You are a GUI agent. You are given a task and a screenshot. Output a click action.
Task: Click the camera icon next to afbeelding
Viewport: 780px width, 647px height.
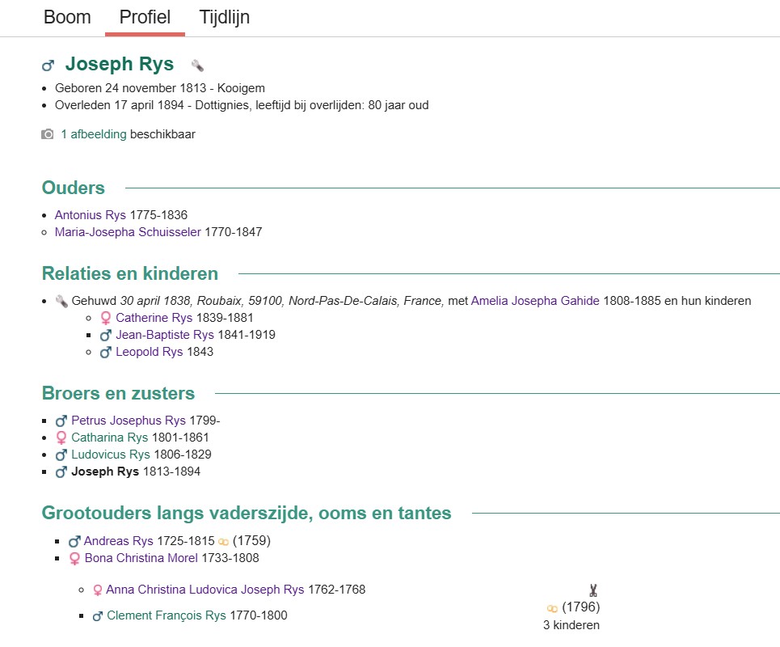point(48,134)
